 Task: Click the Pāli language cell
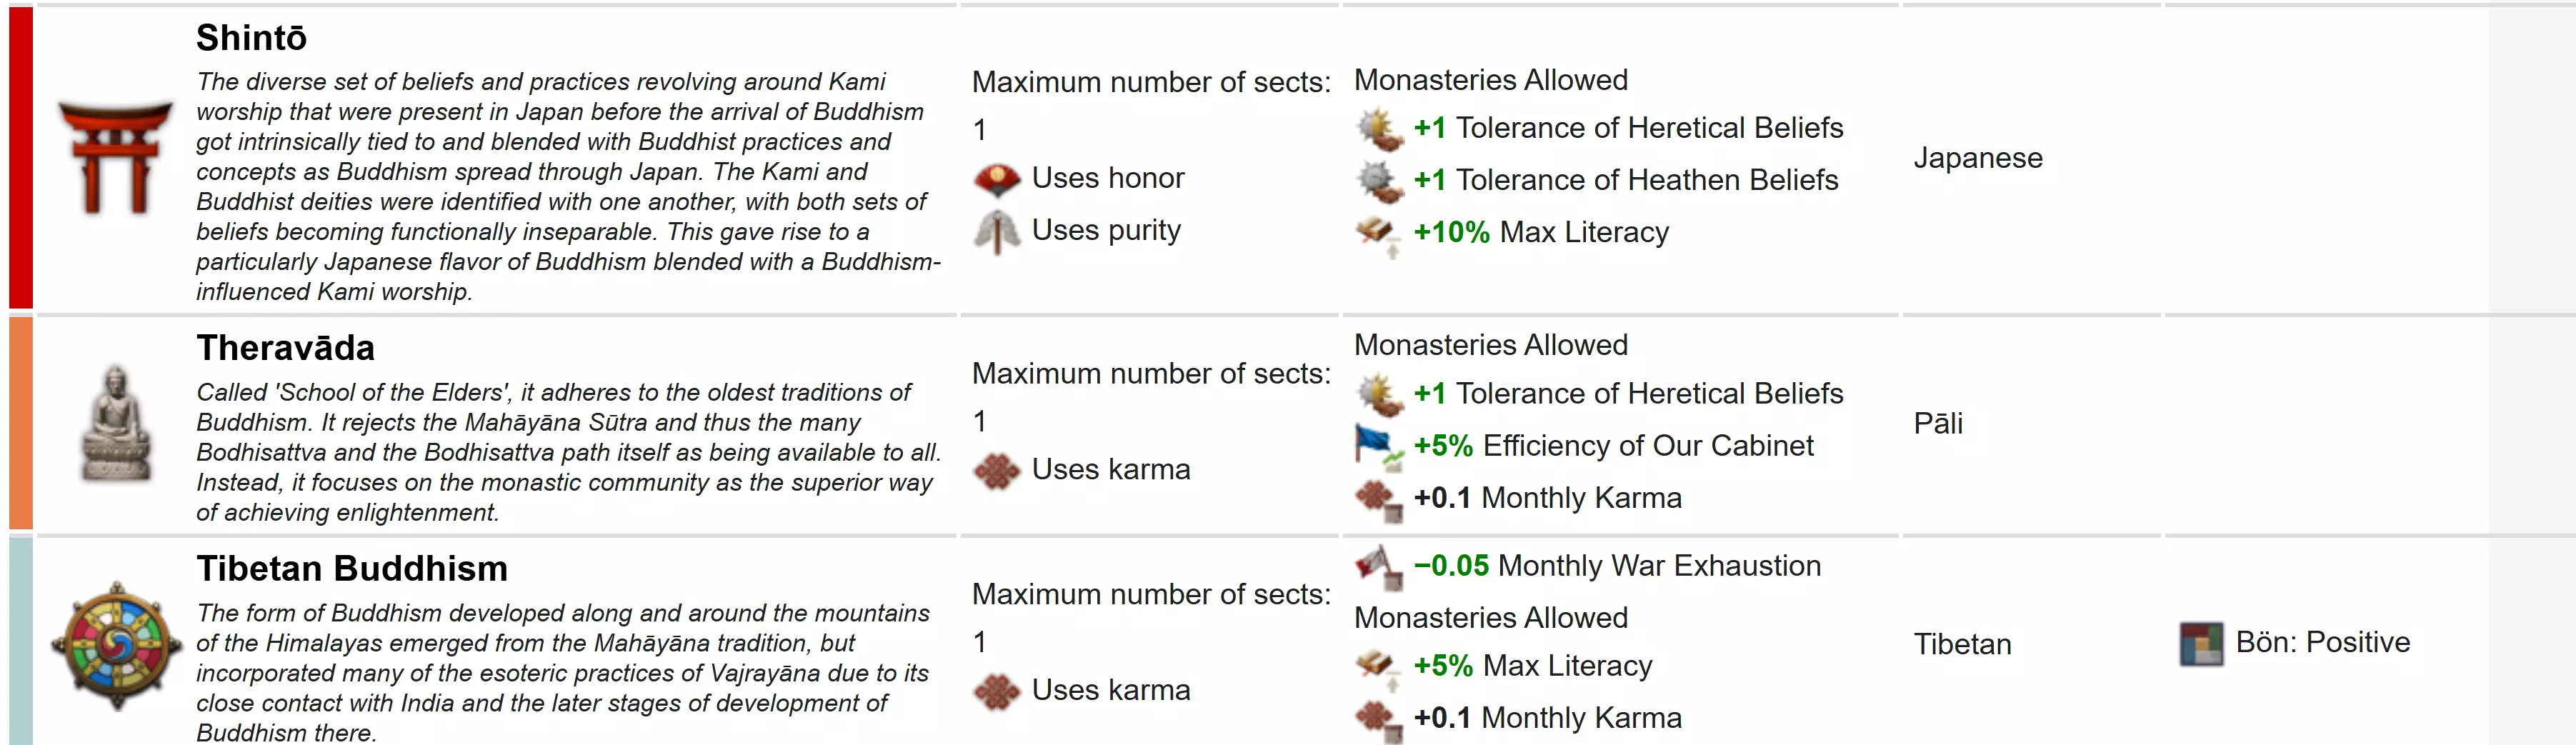(1937, 423)
